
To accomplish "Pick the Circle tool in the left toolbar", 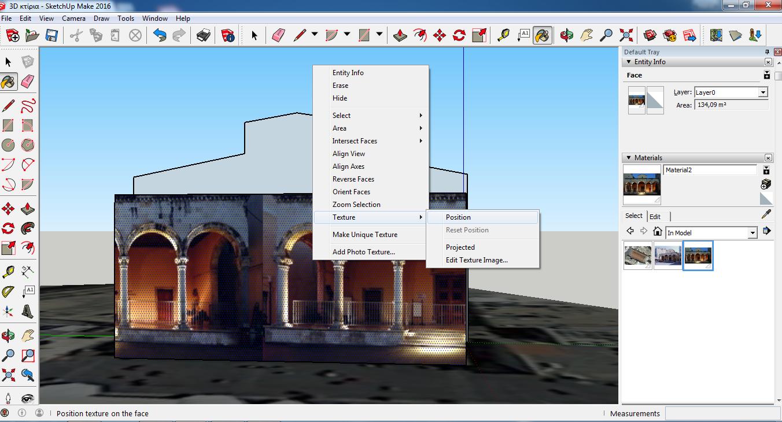I will 8,145.
